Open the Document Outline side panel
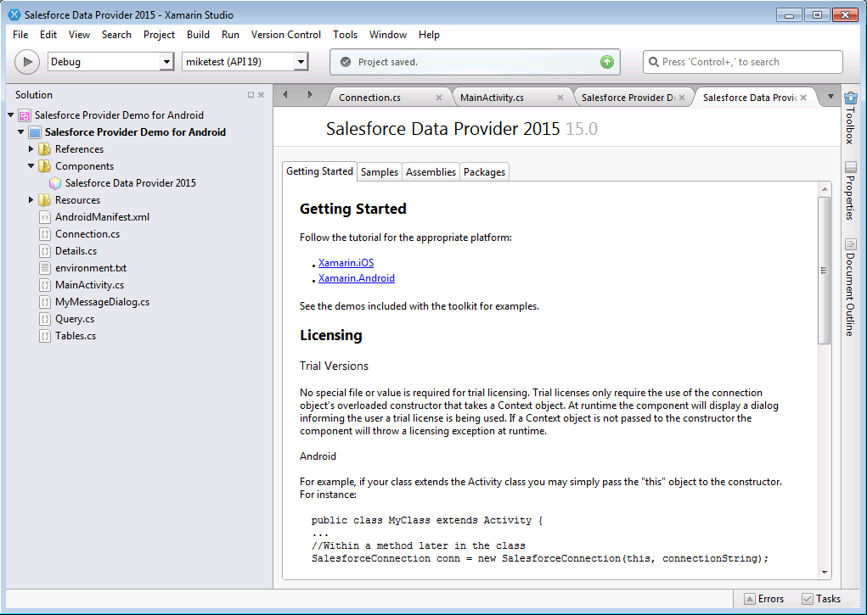The image size is (867, 615). (x=850, y=288)
